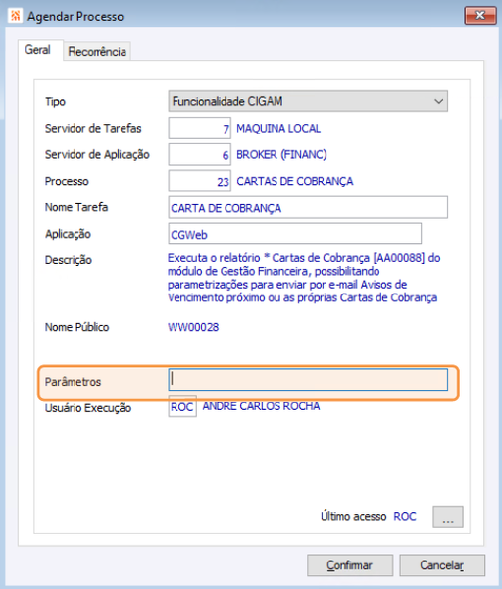The image size is (502, 589).
Task: Click the Usuário Execução label
Action: (88, 408)
